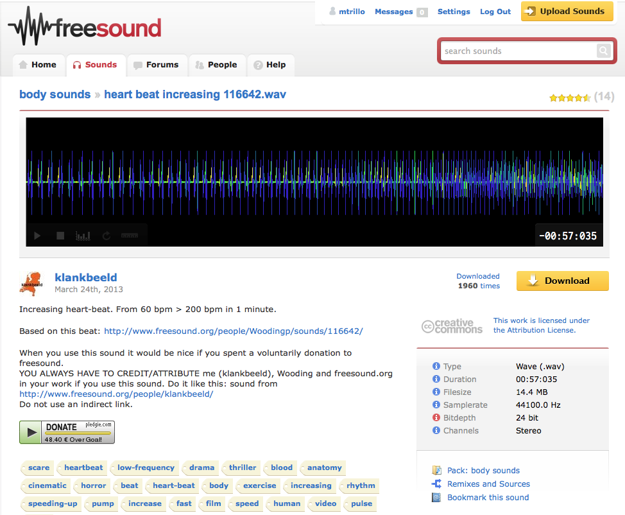
Task: Select the speeding-up tag
Action: coord(51,503)
